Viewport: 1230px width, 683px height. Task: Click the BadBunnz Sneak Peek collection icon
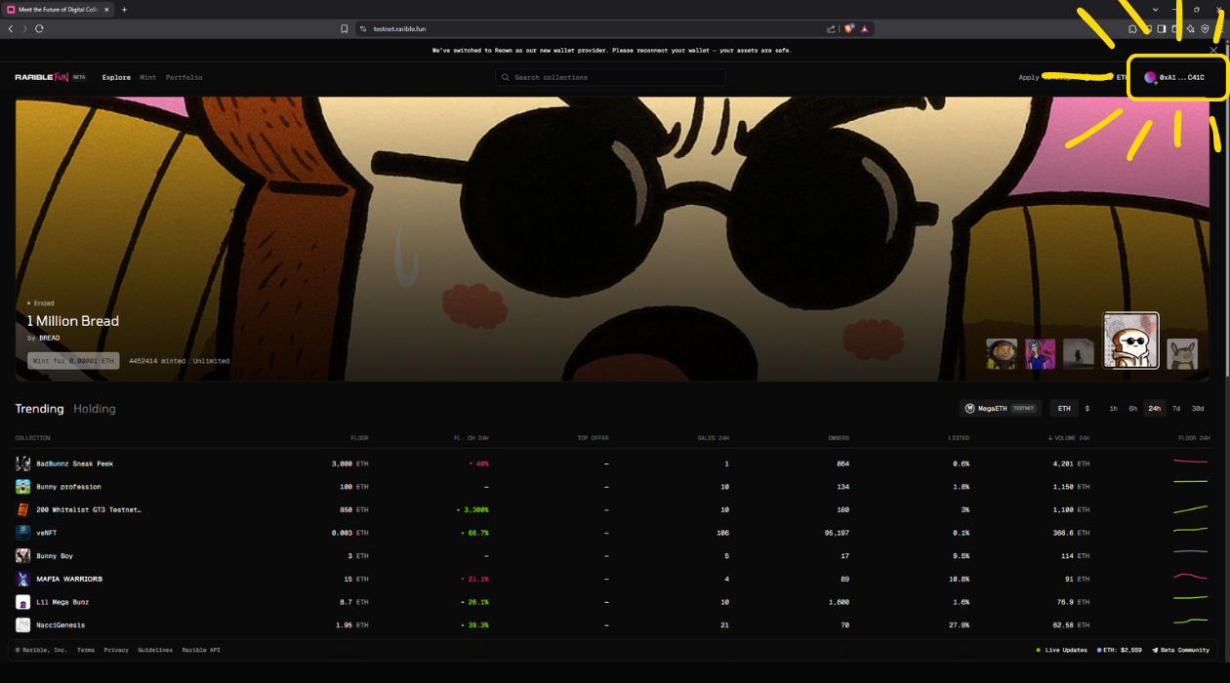pyautogui.click(x=22, y=463)
